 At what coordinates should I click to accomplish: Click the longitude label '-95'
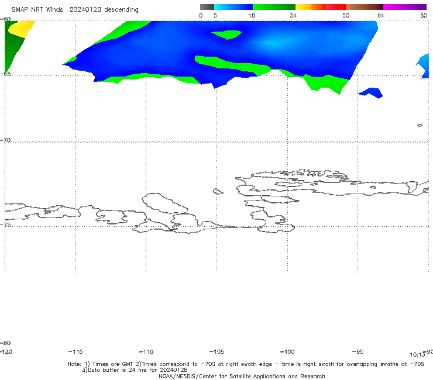click(358, 351)
